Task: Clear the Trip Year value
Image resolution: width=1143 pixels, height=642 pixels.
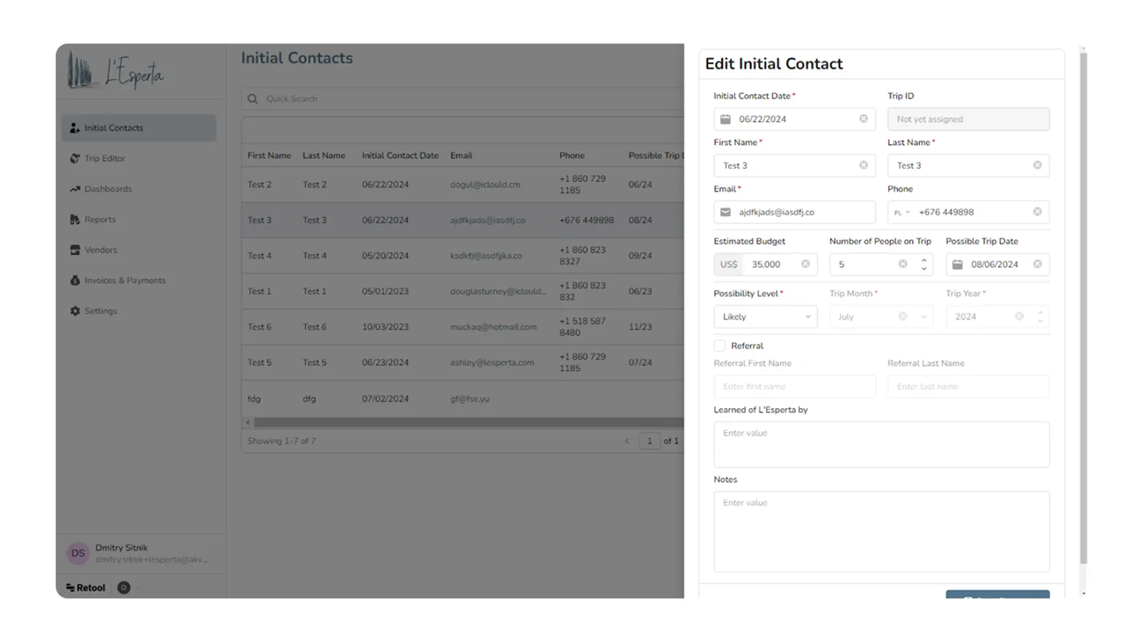Action: click(x=1019, y=317)
